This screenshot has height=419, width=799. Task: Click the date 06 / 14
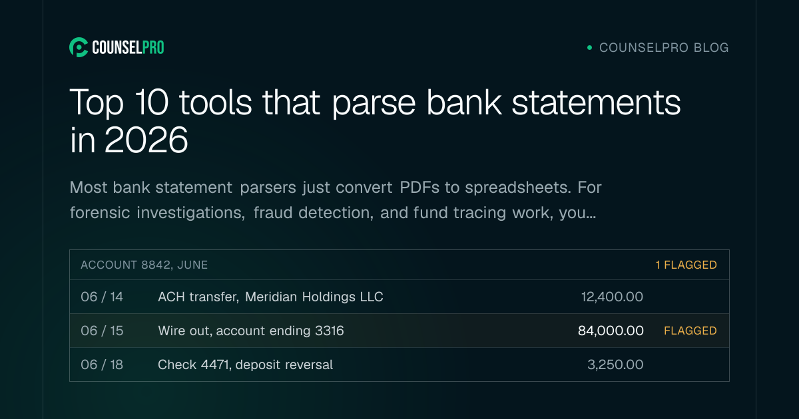[x=102, y=297]
